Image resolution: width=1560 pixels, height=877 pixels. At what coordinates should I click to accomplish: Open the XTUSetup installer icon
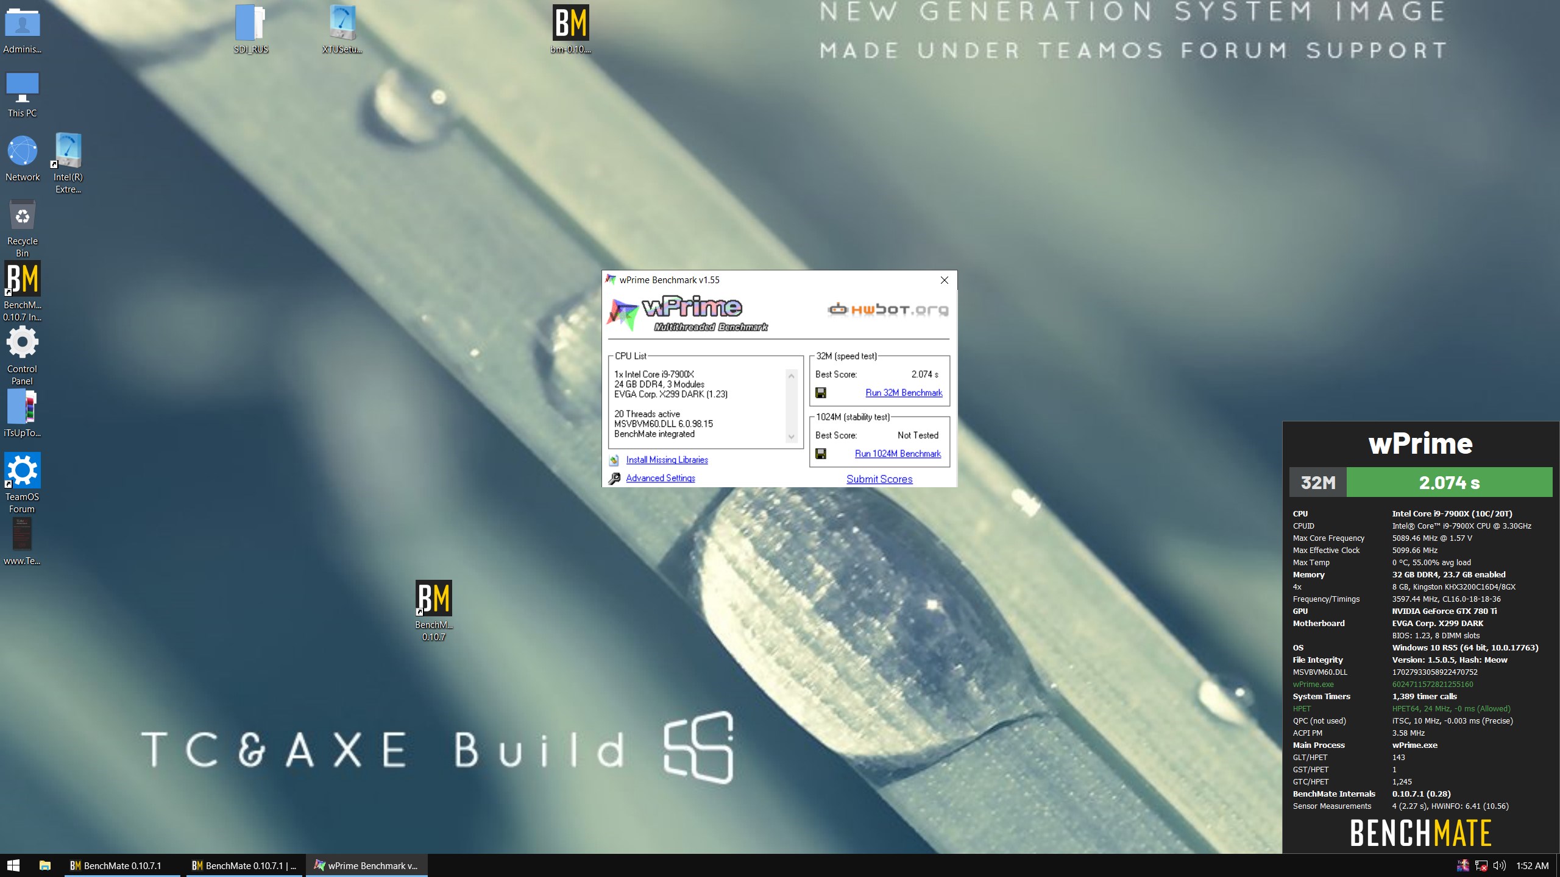[342, 30]
